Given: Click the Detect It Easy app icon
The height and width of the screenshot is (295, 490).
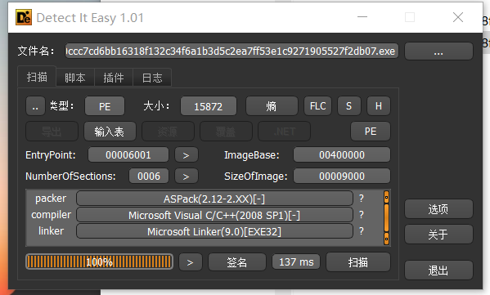Looking at the screenshot, I should [x=24, y=17].
